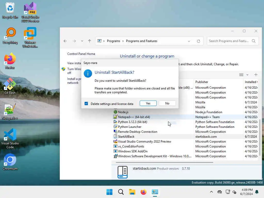This screenshot has height=198, width=264.
Task: Click the horizontal scrollbar under the program list
Action: pos(164,162)
